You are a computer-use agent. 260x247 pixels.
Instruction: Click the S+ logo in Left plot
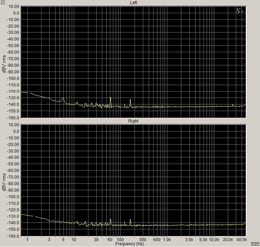pyautogui.click(x=240, y=11)
